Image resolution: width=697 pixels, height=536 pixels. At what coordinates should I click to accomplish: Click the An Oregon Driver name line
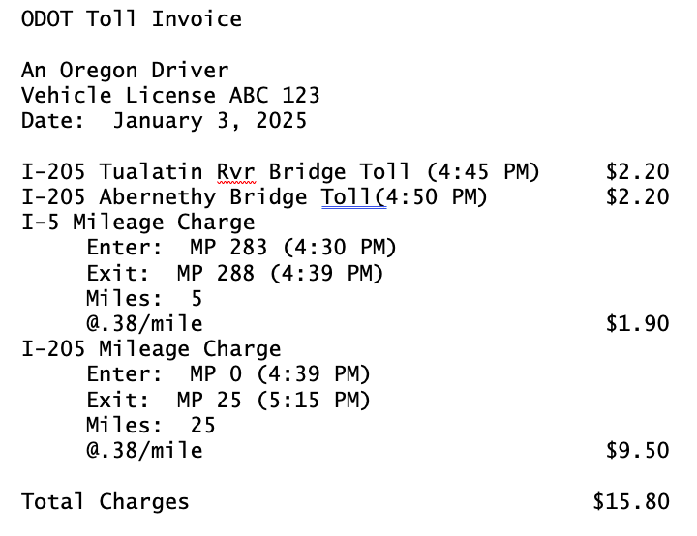pos(125,71)
